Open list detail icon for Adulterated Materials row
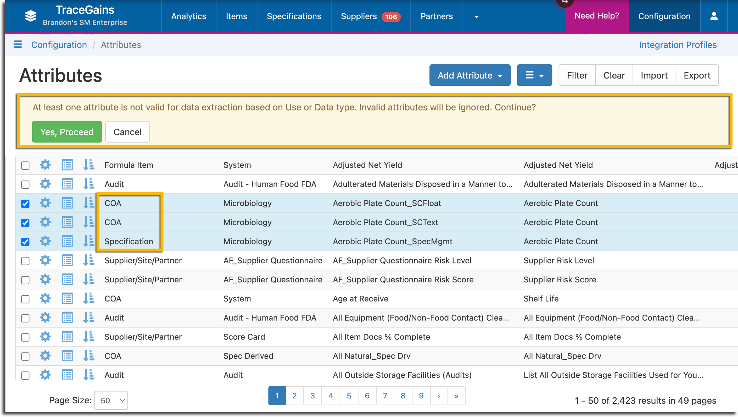738x417 pixels. point(67,184)
